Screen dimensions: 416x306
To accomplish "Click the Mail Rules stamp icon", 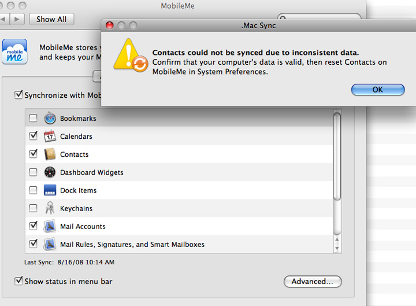I will click(x=50, y=244).
